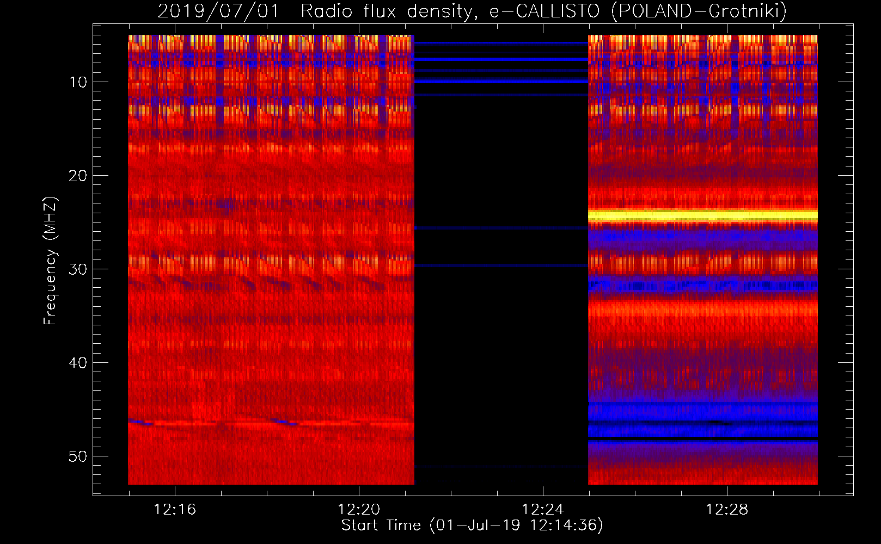The width and height of the screenshot is (881, 544).
Task: Click the time tick label "12:24"
Action: [x=543, y=510]
